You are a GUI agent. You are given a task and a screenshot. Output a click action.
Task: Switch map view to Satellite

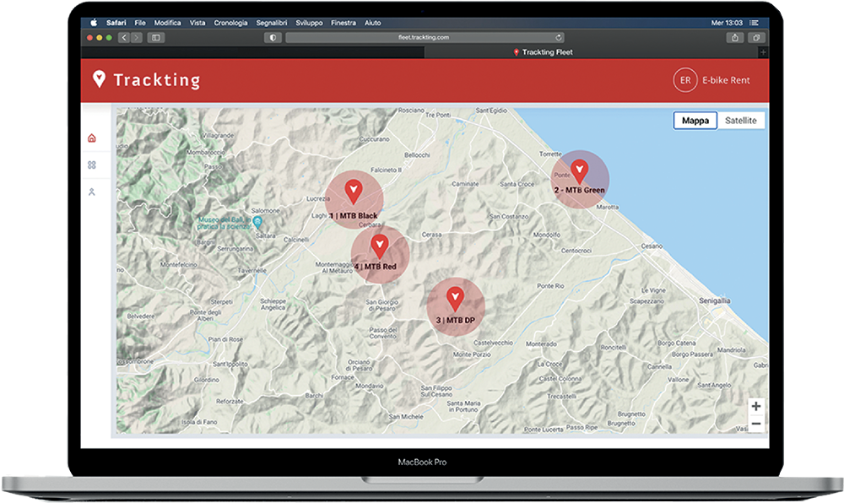pyautogui.click(x=741, y=121)
